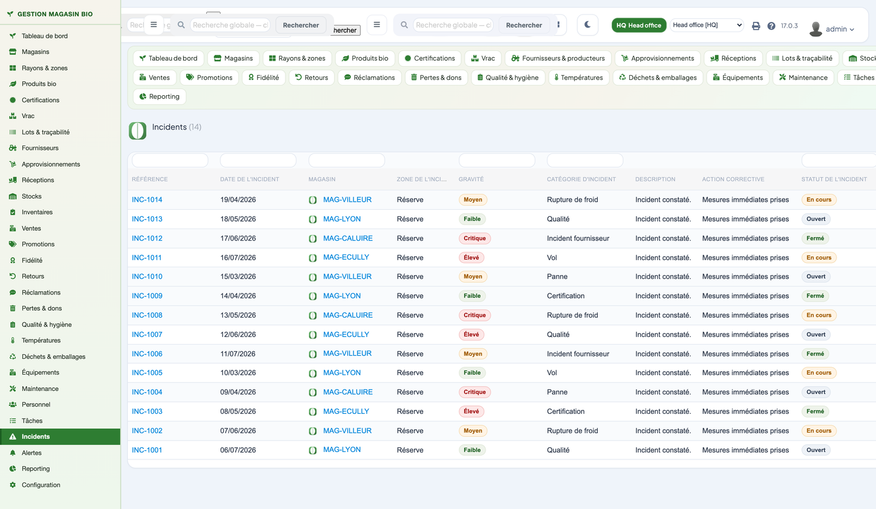This screenshot has height=509, width=876.
Task: Open Déchets & emballages in the sidebar
Action: tap(60, 357)
